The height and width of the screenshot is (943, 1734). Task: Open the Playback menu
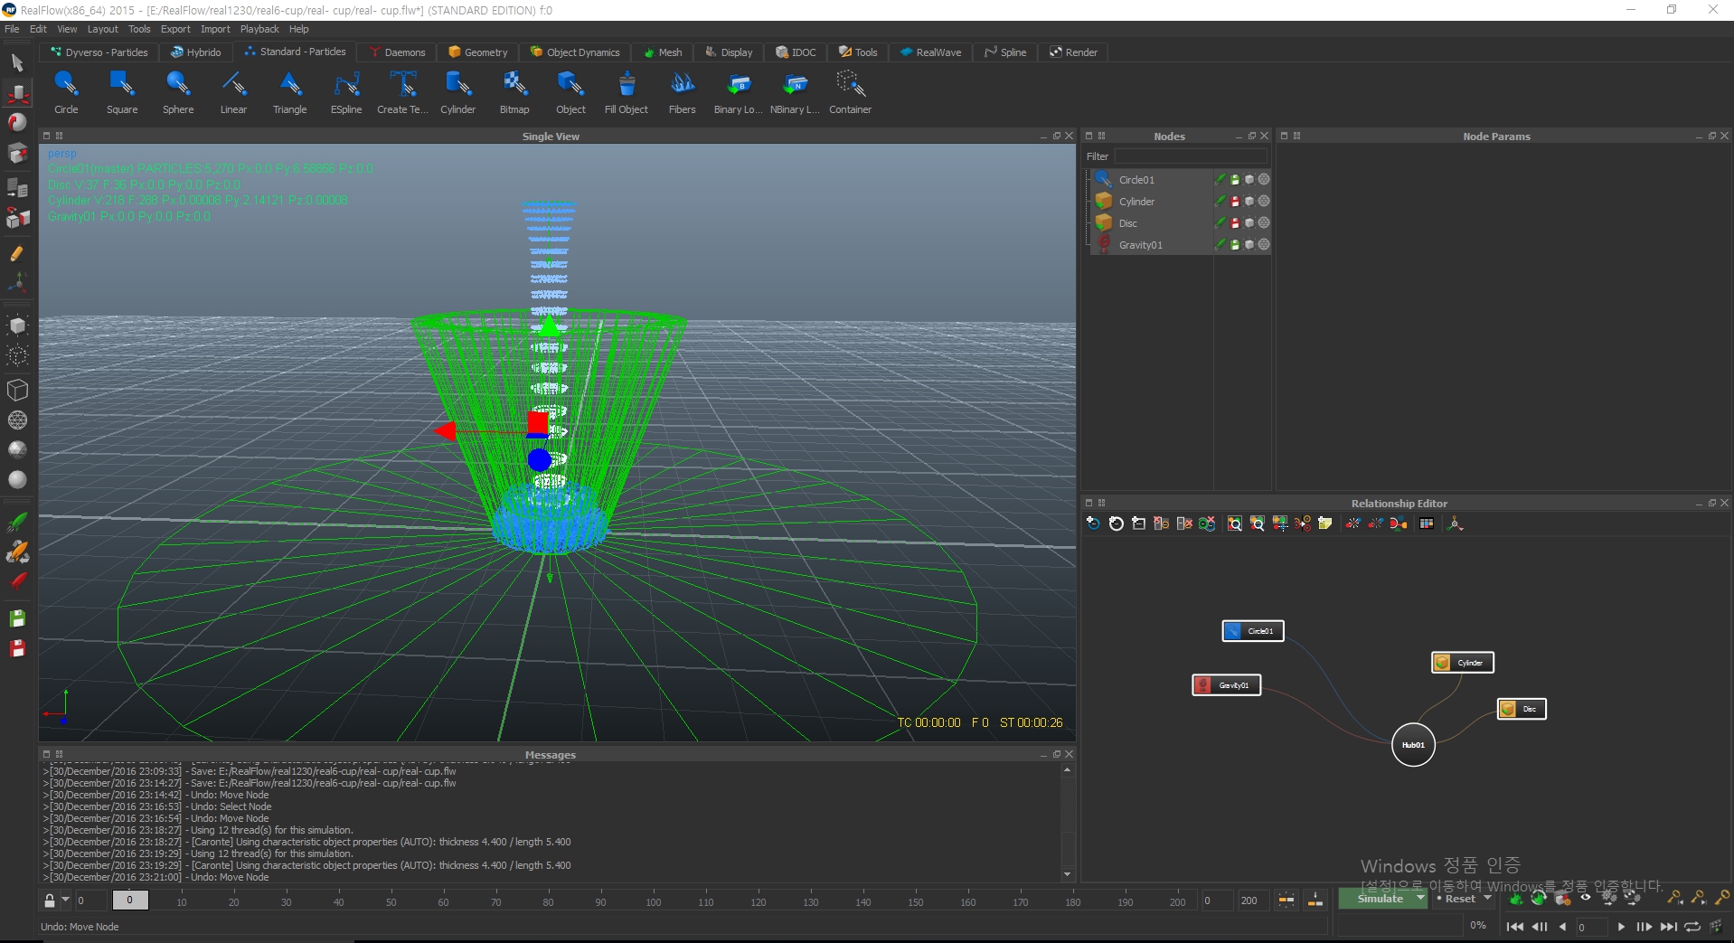pyautogui.click(x=259, y=29)
